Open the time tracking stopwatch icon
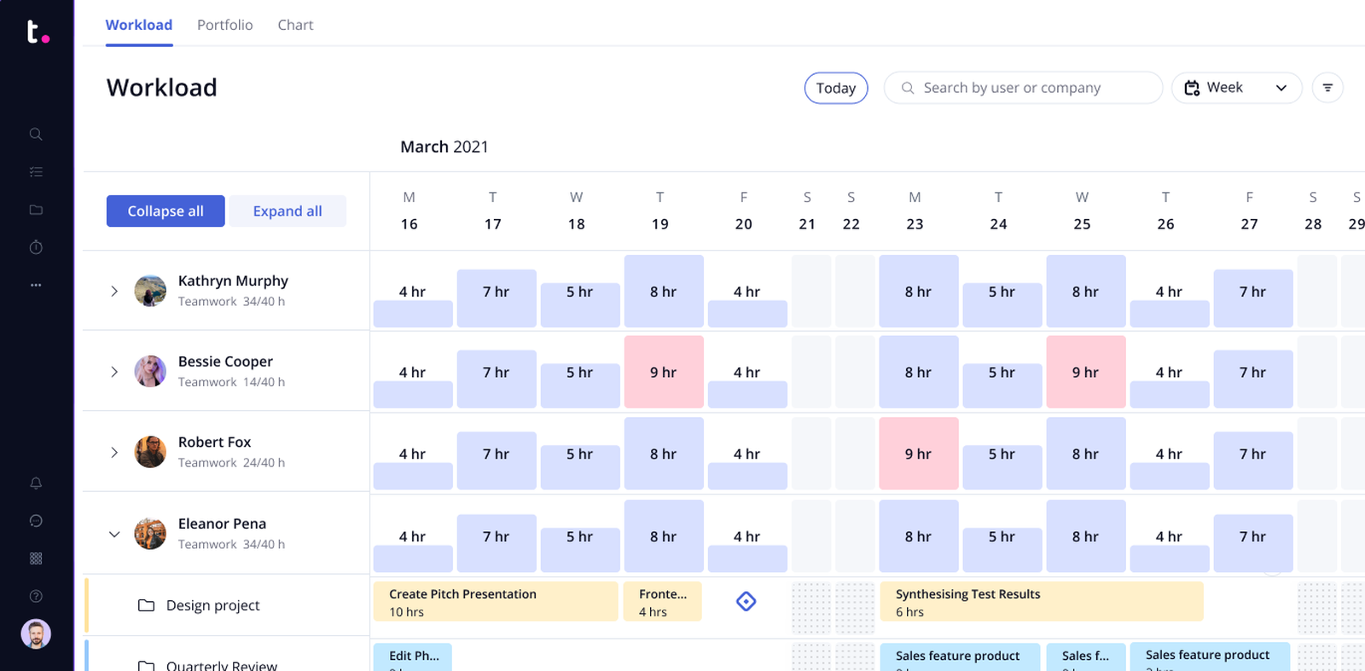 (36, 247)
